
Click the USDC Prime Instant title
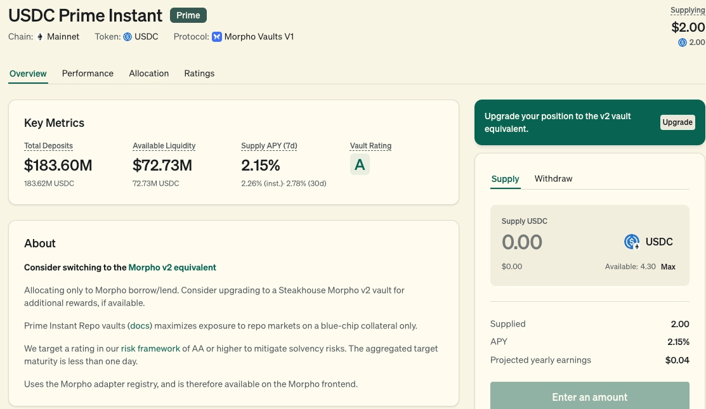tap(85, 16)
